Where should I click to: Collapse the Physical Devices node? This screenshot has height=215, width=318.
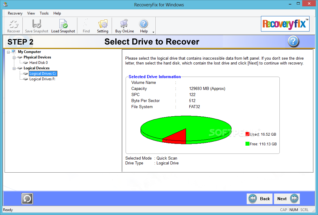tap(14, 58)
